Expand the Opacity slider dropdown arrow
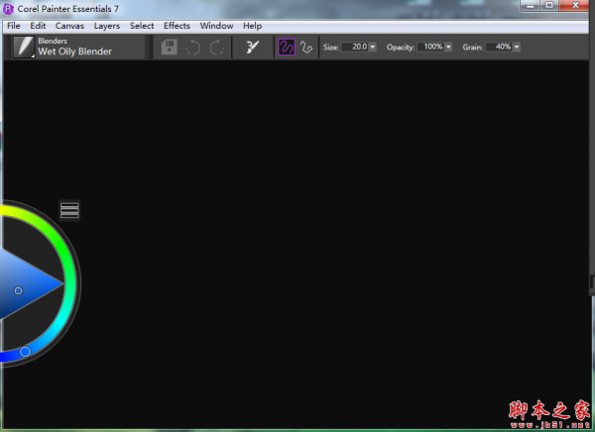595x432 pixels. click(448, 47)
